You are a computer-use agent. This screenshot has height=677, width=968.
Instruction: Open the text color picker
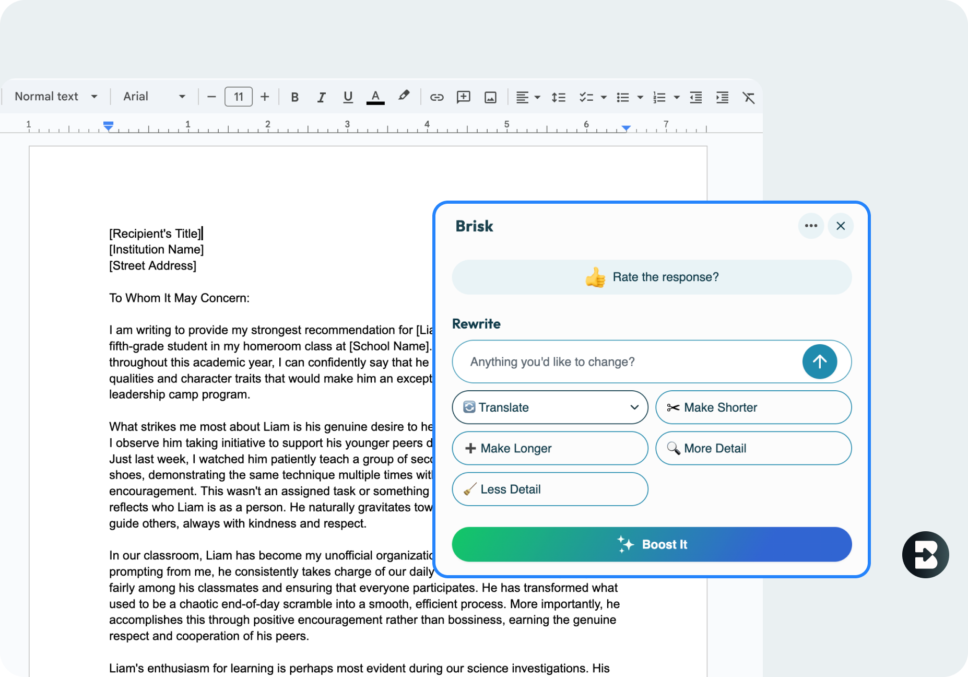375,97
